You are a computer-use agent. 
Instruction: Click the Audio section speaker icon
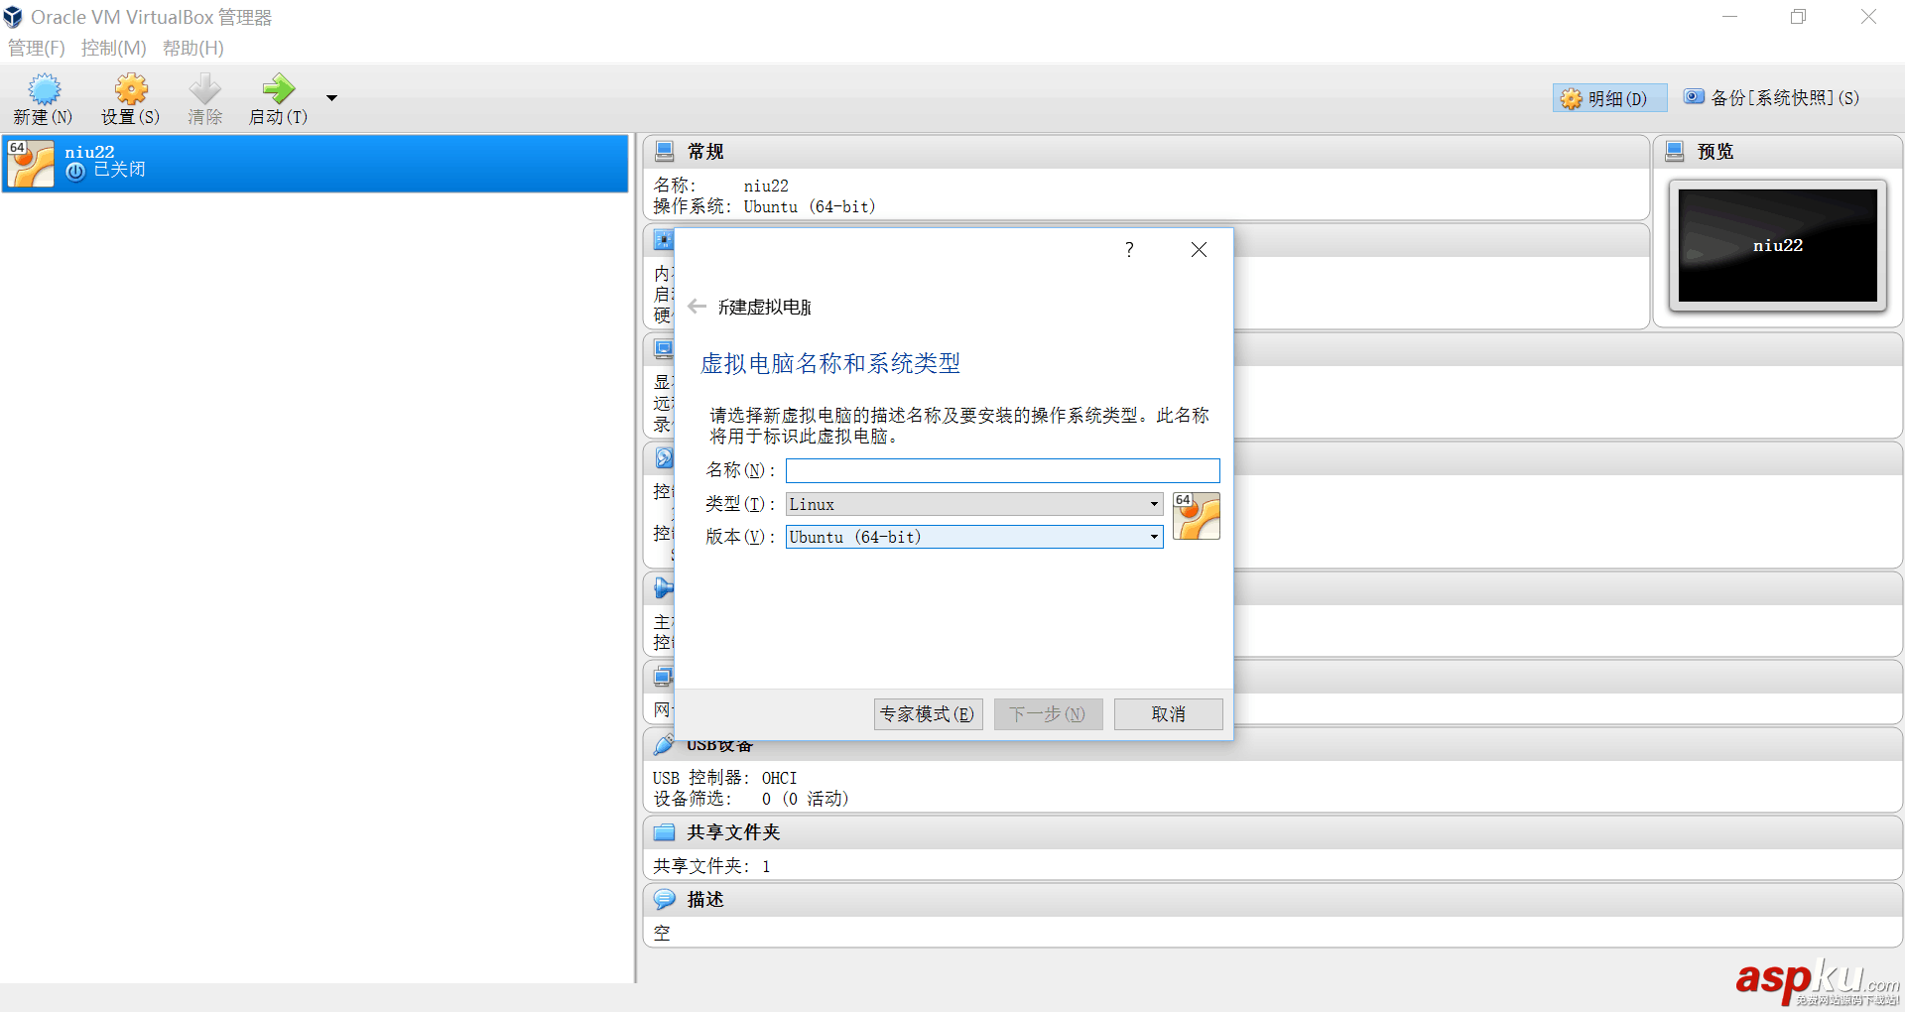pos(663,588)
